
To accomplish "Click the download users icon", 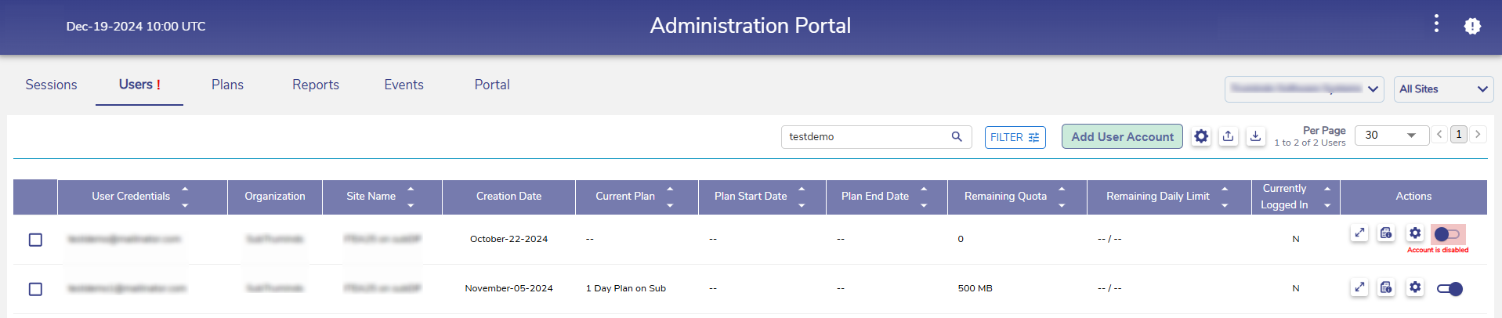I will pyautogui.click(x=1255, y=136).
